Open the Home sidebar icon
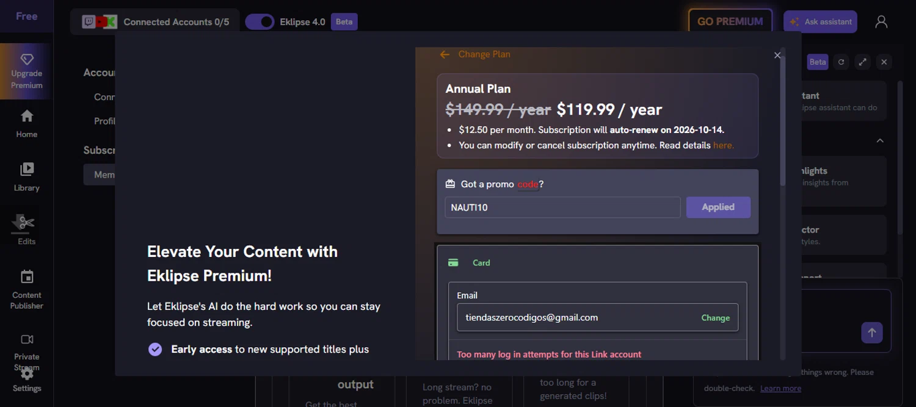This screenshot has width=916, height=407. (26, 117)
